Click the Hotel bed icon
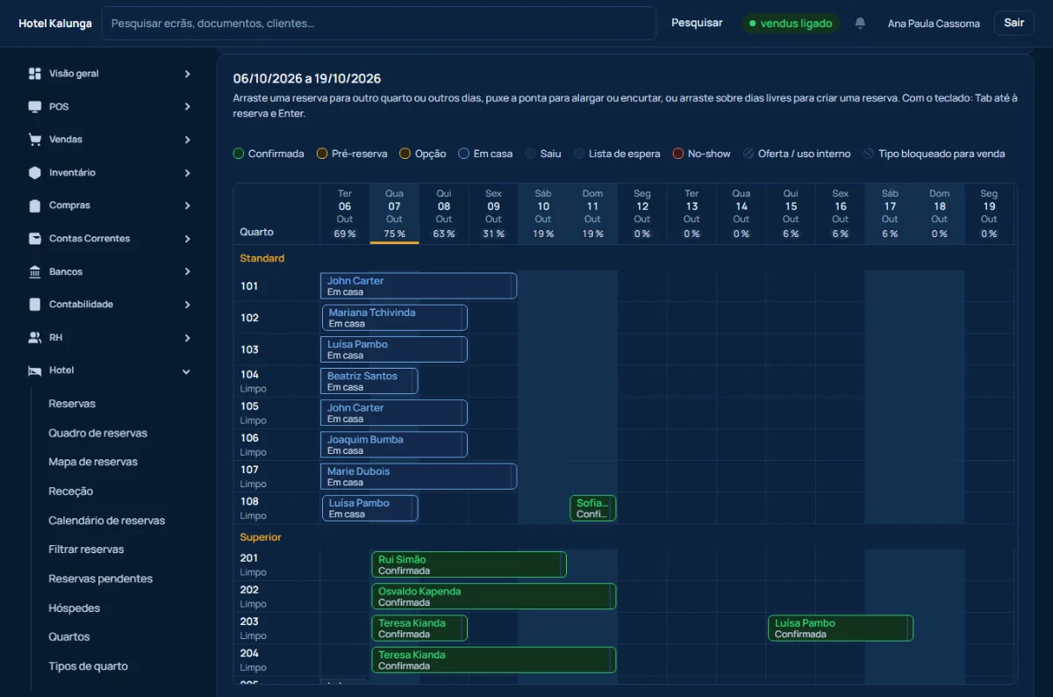Viewport: 1053px width, 697px height. (35, 370)
